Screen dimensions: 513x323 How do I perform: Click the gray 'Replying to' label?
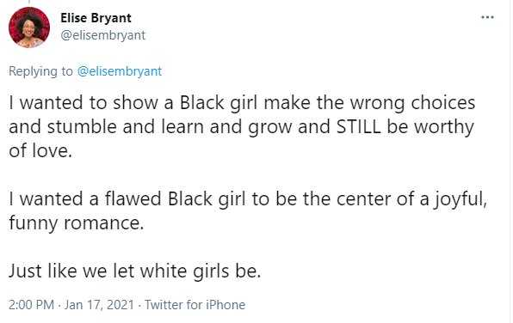(x=40, y=71)
